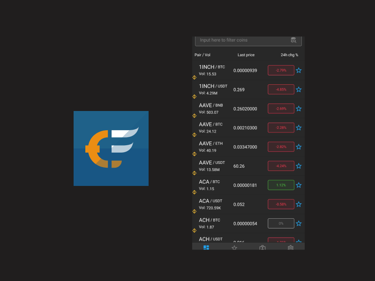Sort by the Last price column
Image resolution: width=375 pixels, height=281 pixels.
click(x=246, y=55)
